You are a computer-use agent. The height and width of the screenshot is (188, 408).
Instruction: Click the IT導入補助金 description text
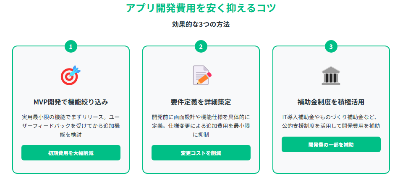(x=331, y=122)
